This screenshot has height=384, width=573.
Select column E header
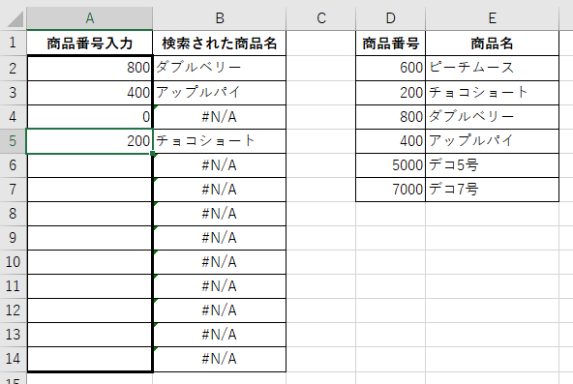click(x=493, y=17)
